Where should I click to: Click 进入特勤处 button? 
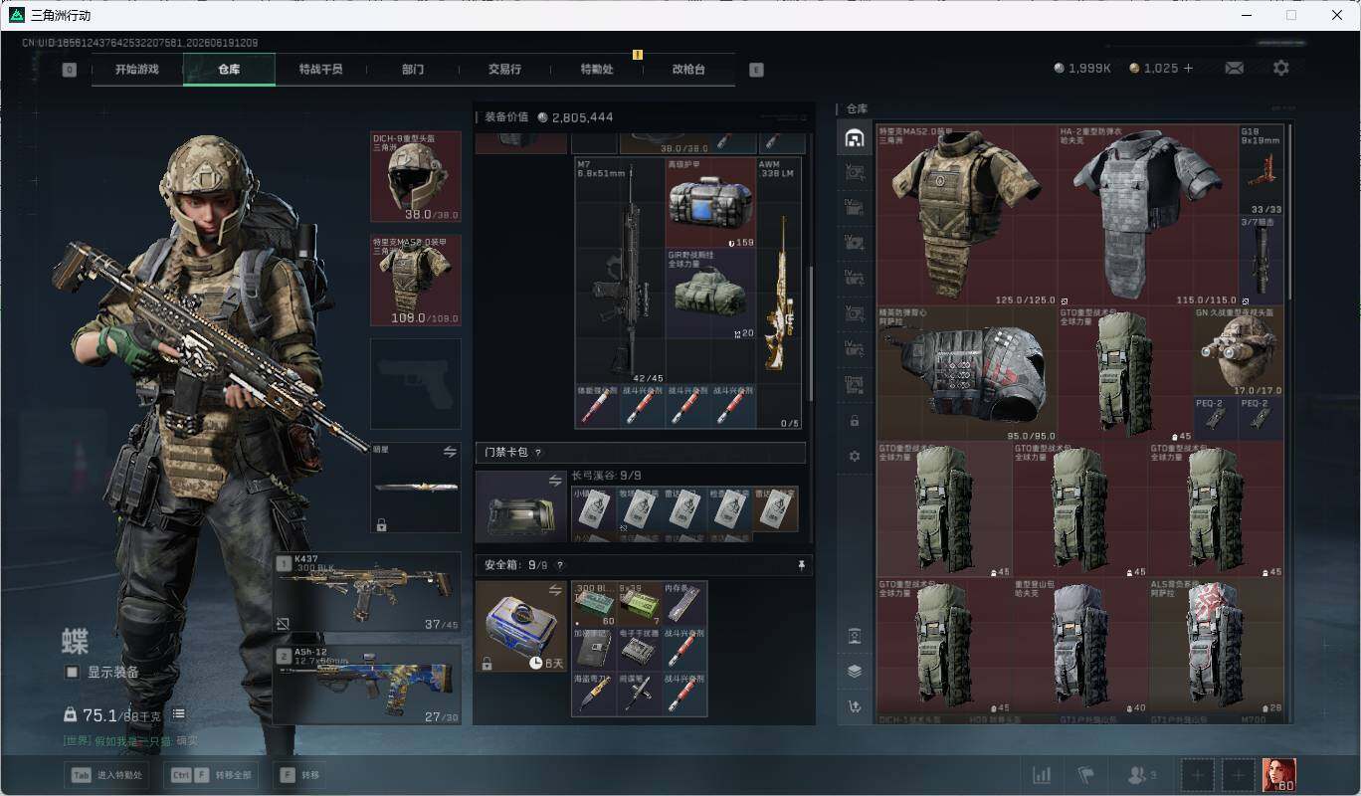click(x=106, y=775)
